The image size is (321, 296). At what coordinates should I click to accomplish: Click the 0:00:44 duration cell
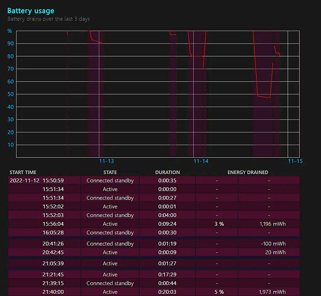[167, 283]
